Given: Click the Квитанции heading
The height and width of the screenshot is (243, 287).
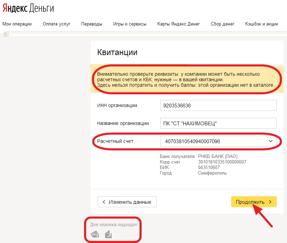Looking at the screenshot, I should 117,52.
